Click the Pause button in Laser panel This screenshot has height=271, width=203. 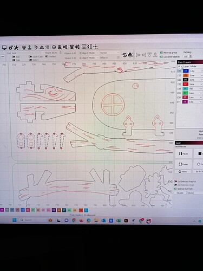184,154
